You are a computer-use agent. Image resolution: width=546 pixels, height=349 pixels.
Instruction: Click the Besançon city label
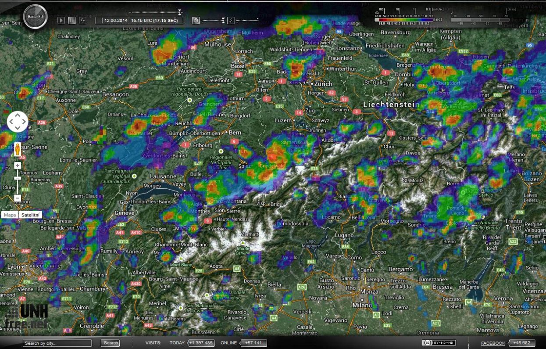pyautogui.click(x=115, y=94)
